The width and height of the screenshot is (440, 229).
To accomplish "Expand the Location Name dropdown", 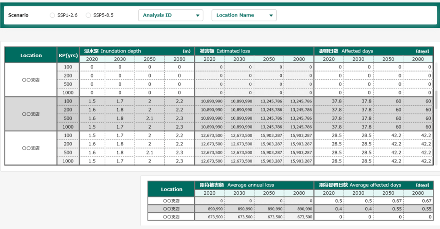I will (x=244, y=15).
